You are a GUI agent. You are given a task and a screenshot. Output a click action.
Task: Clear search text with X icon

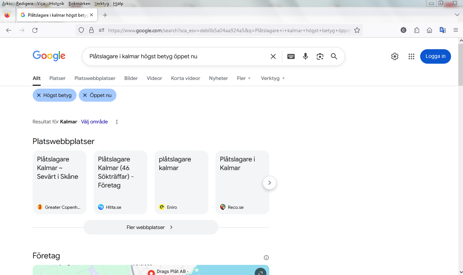tap(273, 56)
